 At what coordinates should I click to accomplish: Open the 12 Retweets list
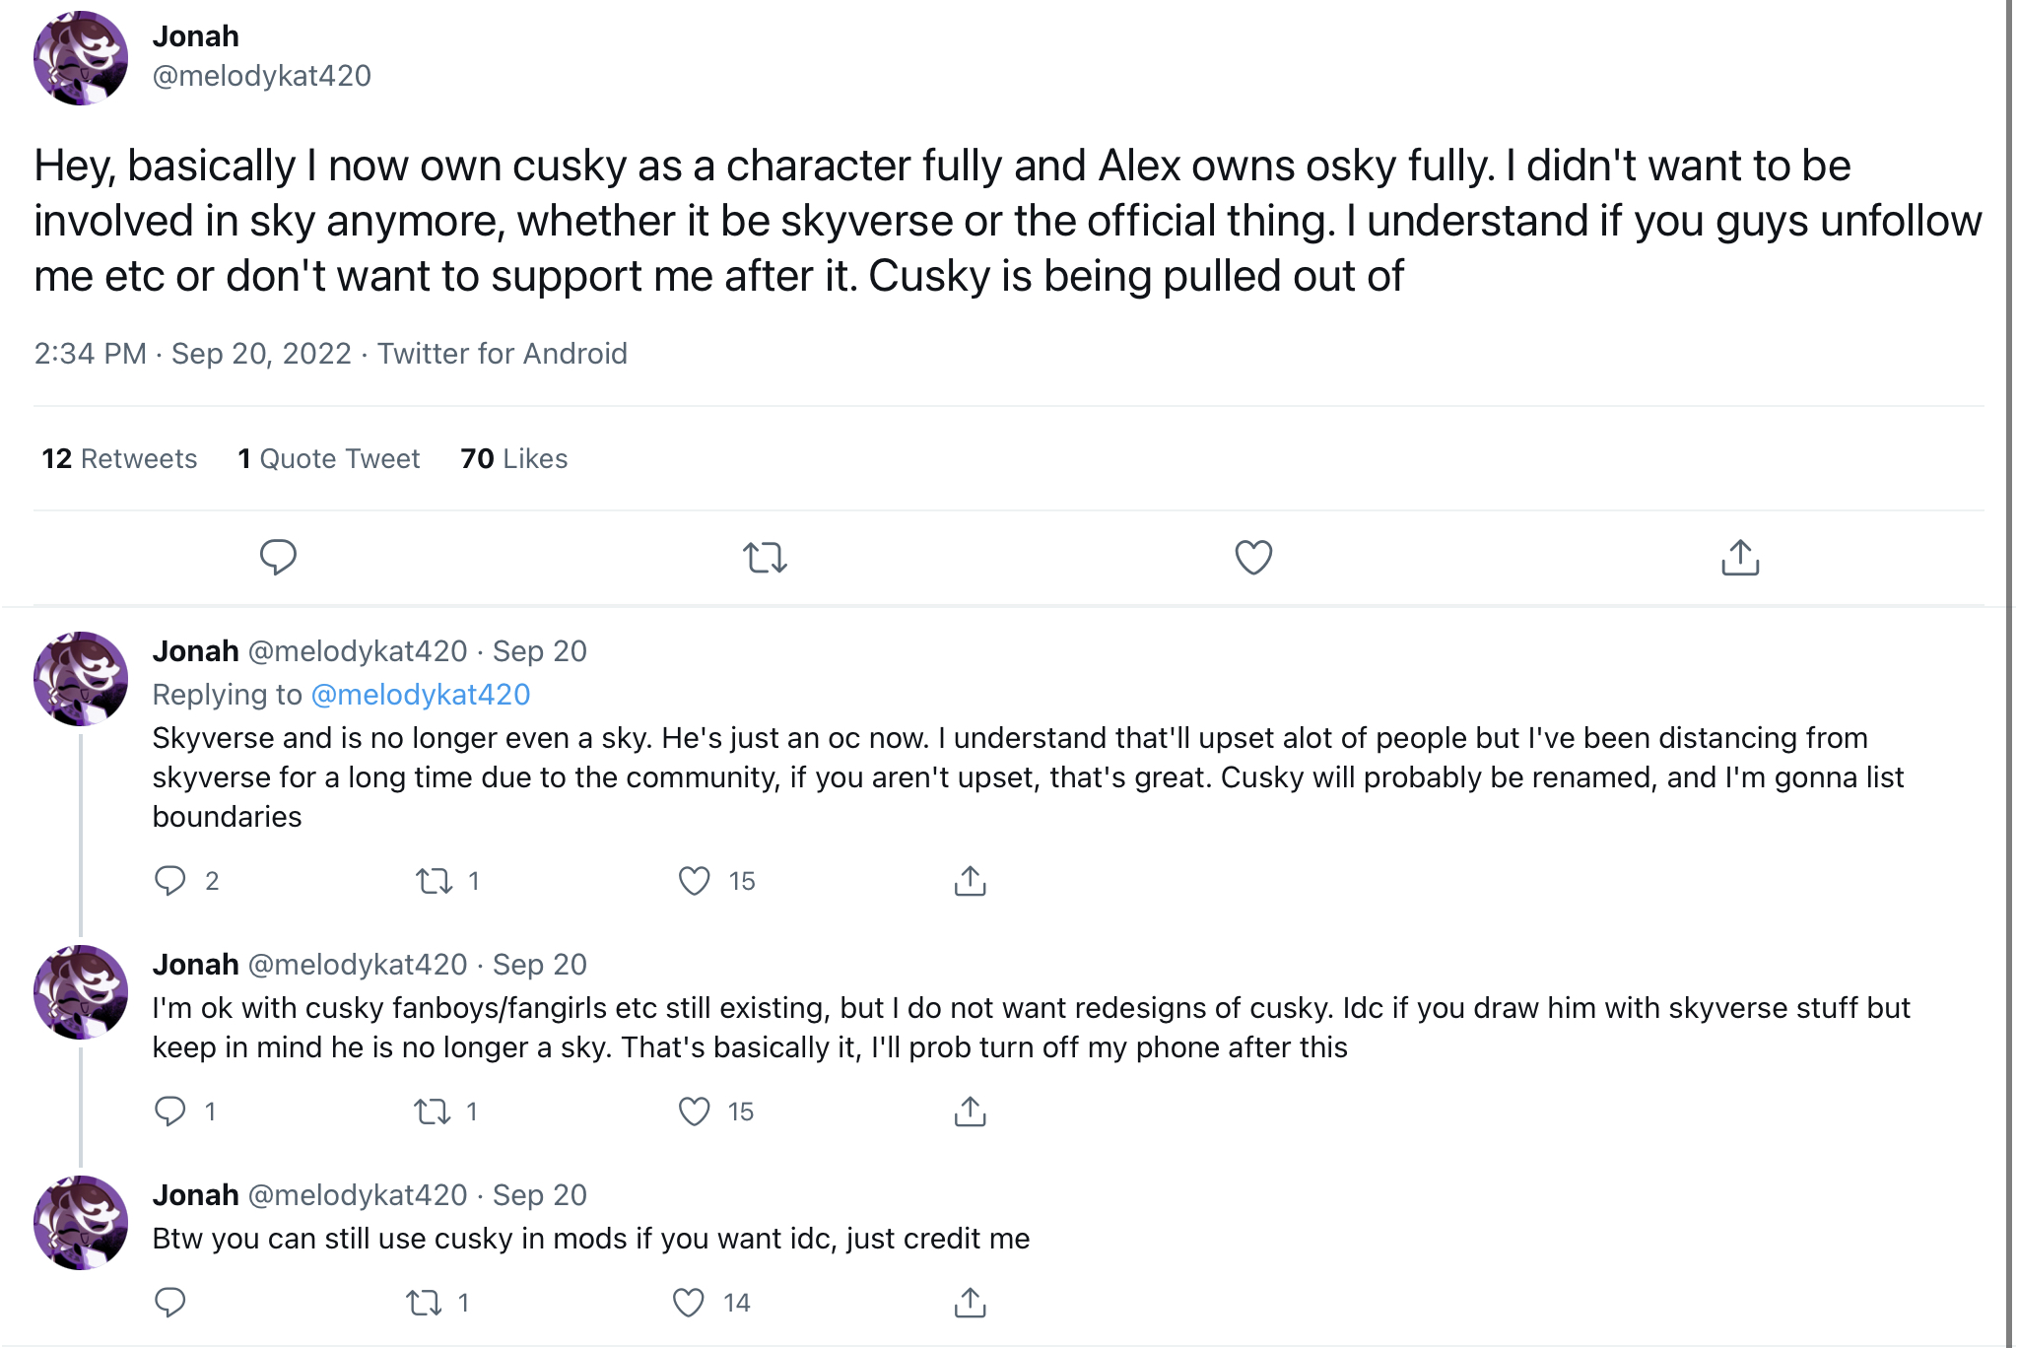pos(119,458)
